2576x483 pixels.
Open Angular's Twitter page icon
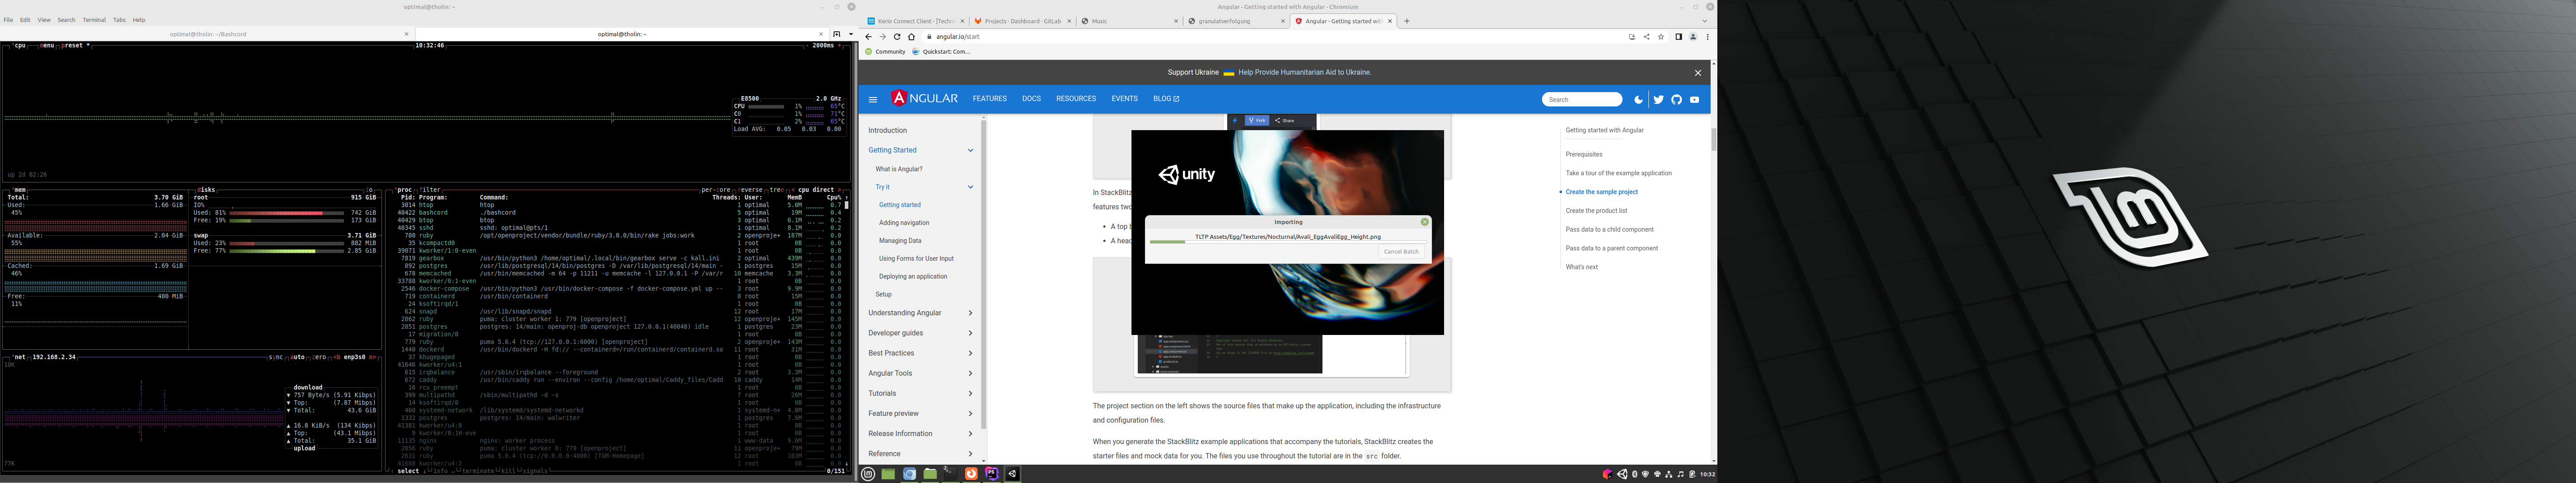pos(1658,100)
